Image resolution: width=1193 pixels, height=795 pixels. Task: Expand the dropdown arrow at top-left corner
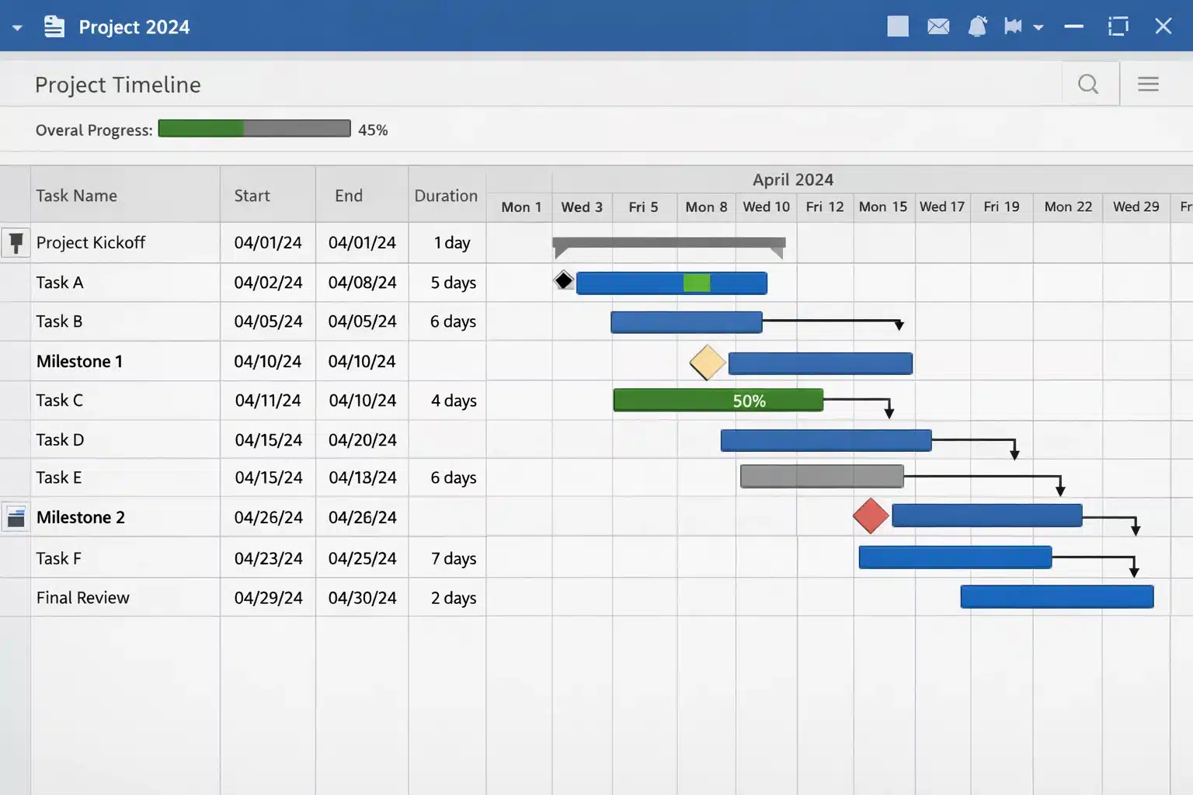tap(17, 26)
